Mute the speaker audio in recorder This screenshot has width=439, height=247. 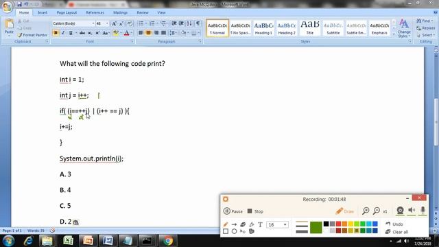click(x=412, y=211)
